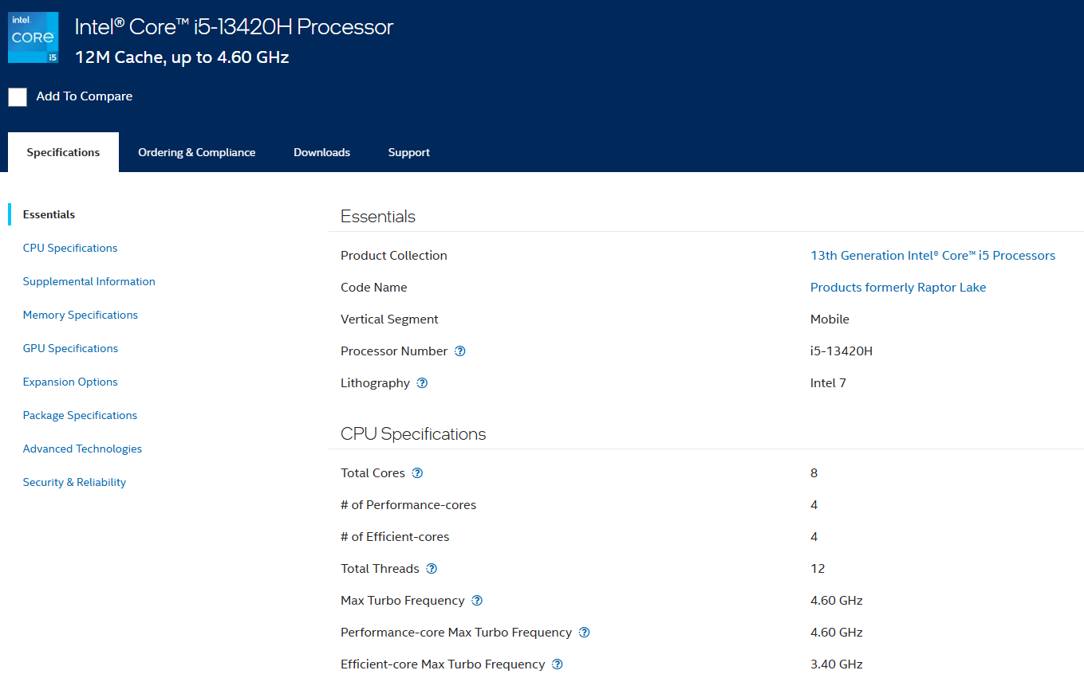Switch to the Ordering & Compliance tab
This screenshot has width=1084, height=678.
point(196,152)
